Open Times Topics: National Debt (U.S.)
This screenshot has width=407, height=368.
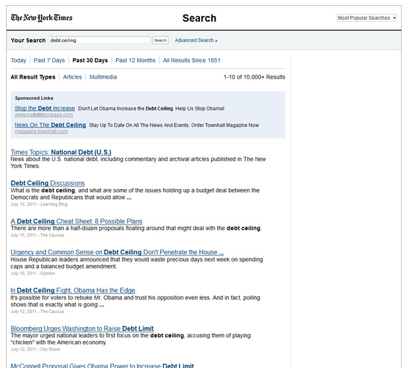61,152
